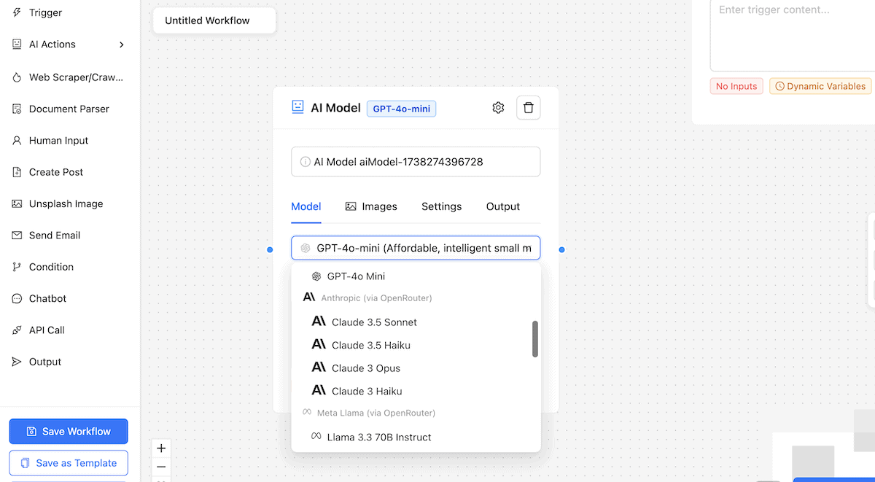Select Claude 3 Opus model option
This screenshot has height=482, width=875.
416,368
